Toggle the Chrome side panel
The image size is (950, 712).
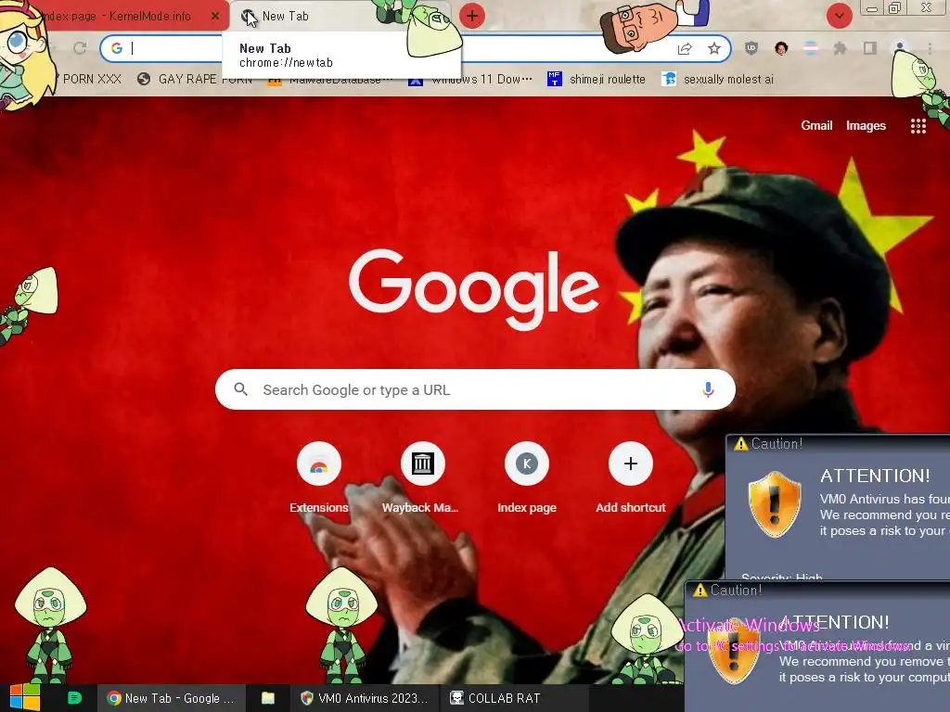pyautogui.click(x=870, y=48)
